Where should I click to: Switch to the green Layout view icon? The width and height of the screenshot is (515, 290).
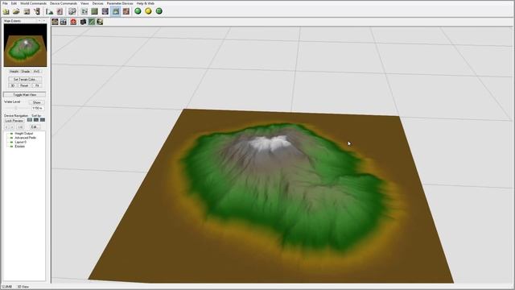pos(95,11)
